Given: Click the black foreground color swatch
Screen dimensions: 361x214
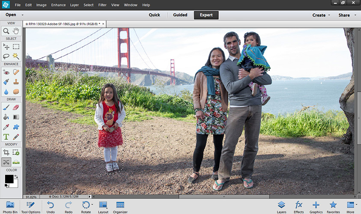Looking at the screenshot, I should (9, 178).
